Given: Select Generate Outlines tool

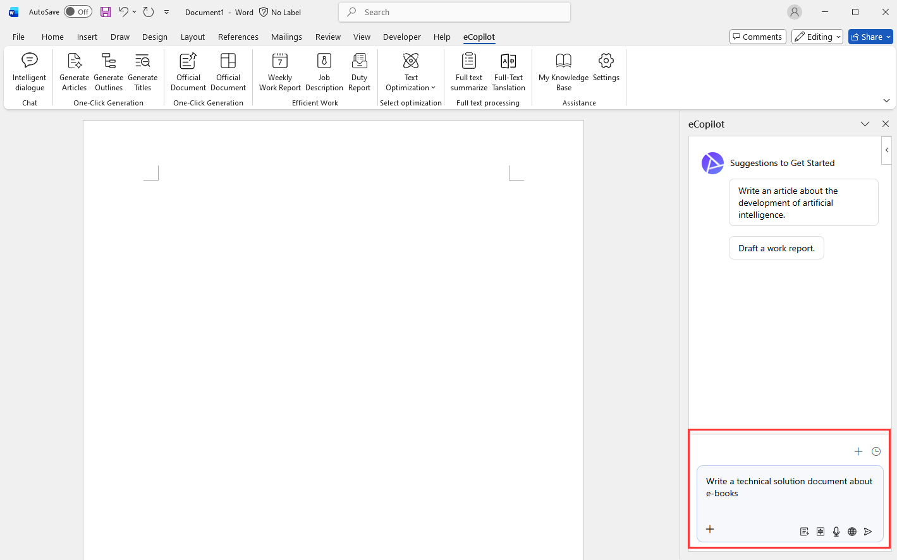Looking at the screenshot, I should [x=109, y=72].
